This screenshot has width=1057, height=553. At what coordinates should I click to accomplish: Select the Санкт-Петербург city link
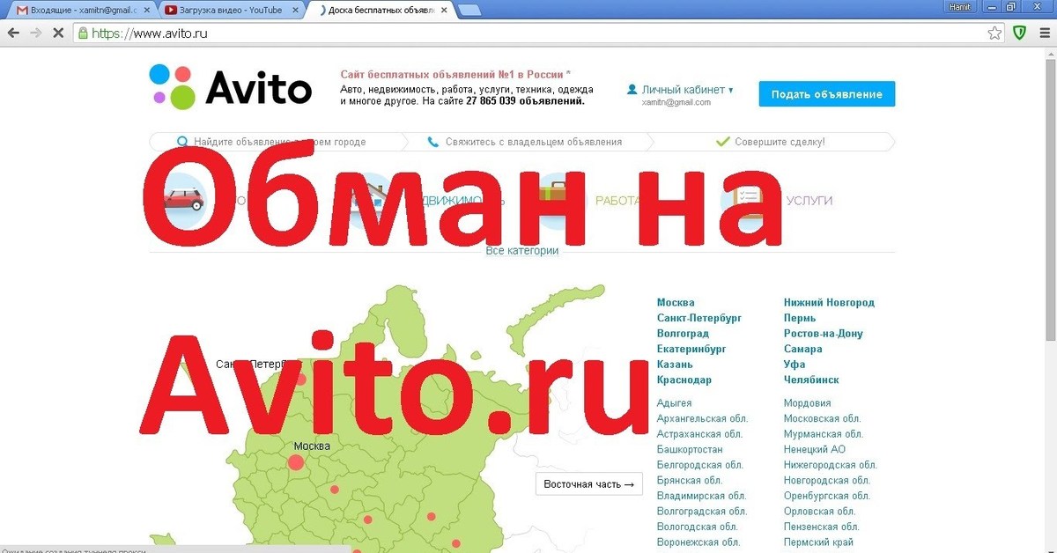[x=699, y=318]
